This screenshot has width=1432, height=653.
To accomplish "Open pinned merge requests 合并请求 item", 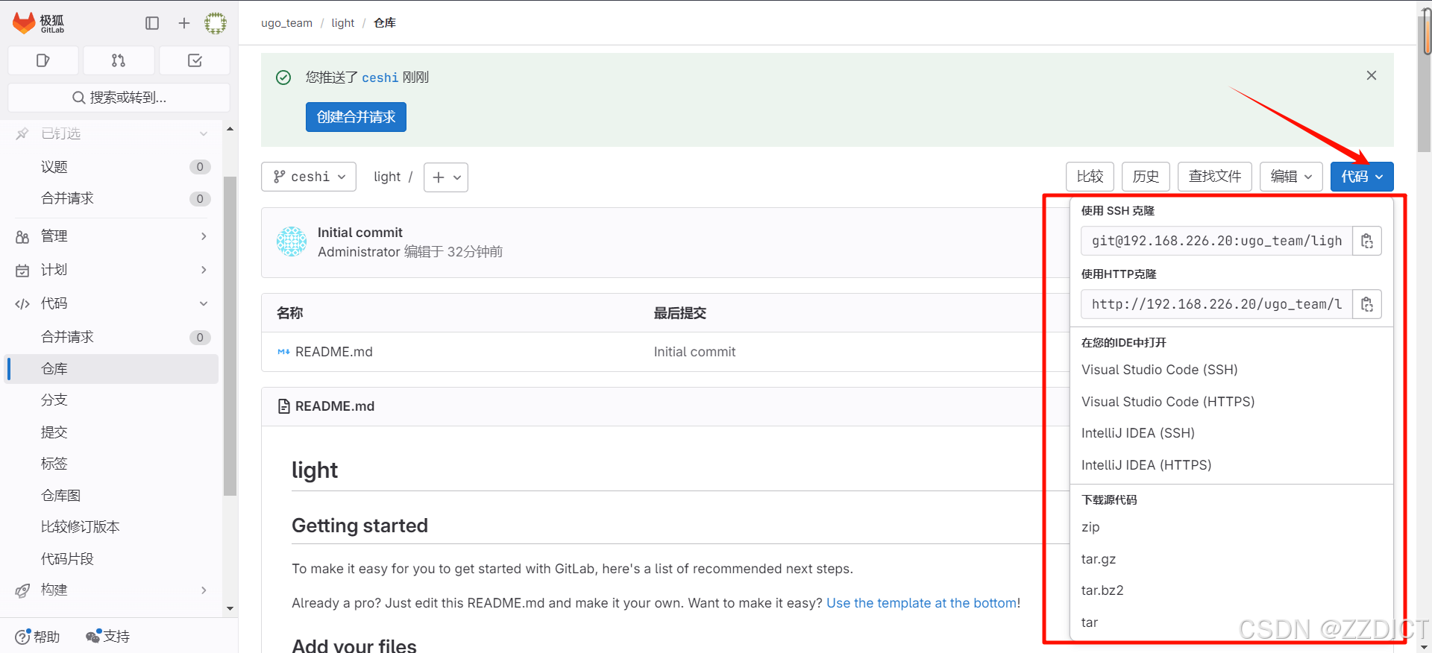I will tap(112, 198).
